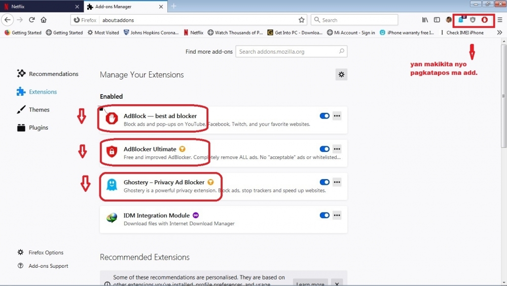
Task: Open the AdBlock toolbar hand icon
Action: [x=484, y=20]
